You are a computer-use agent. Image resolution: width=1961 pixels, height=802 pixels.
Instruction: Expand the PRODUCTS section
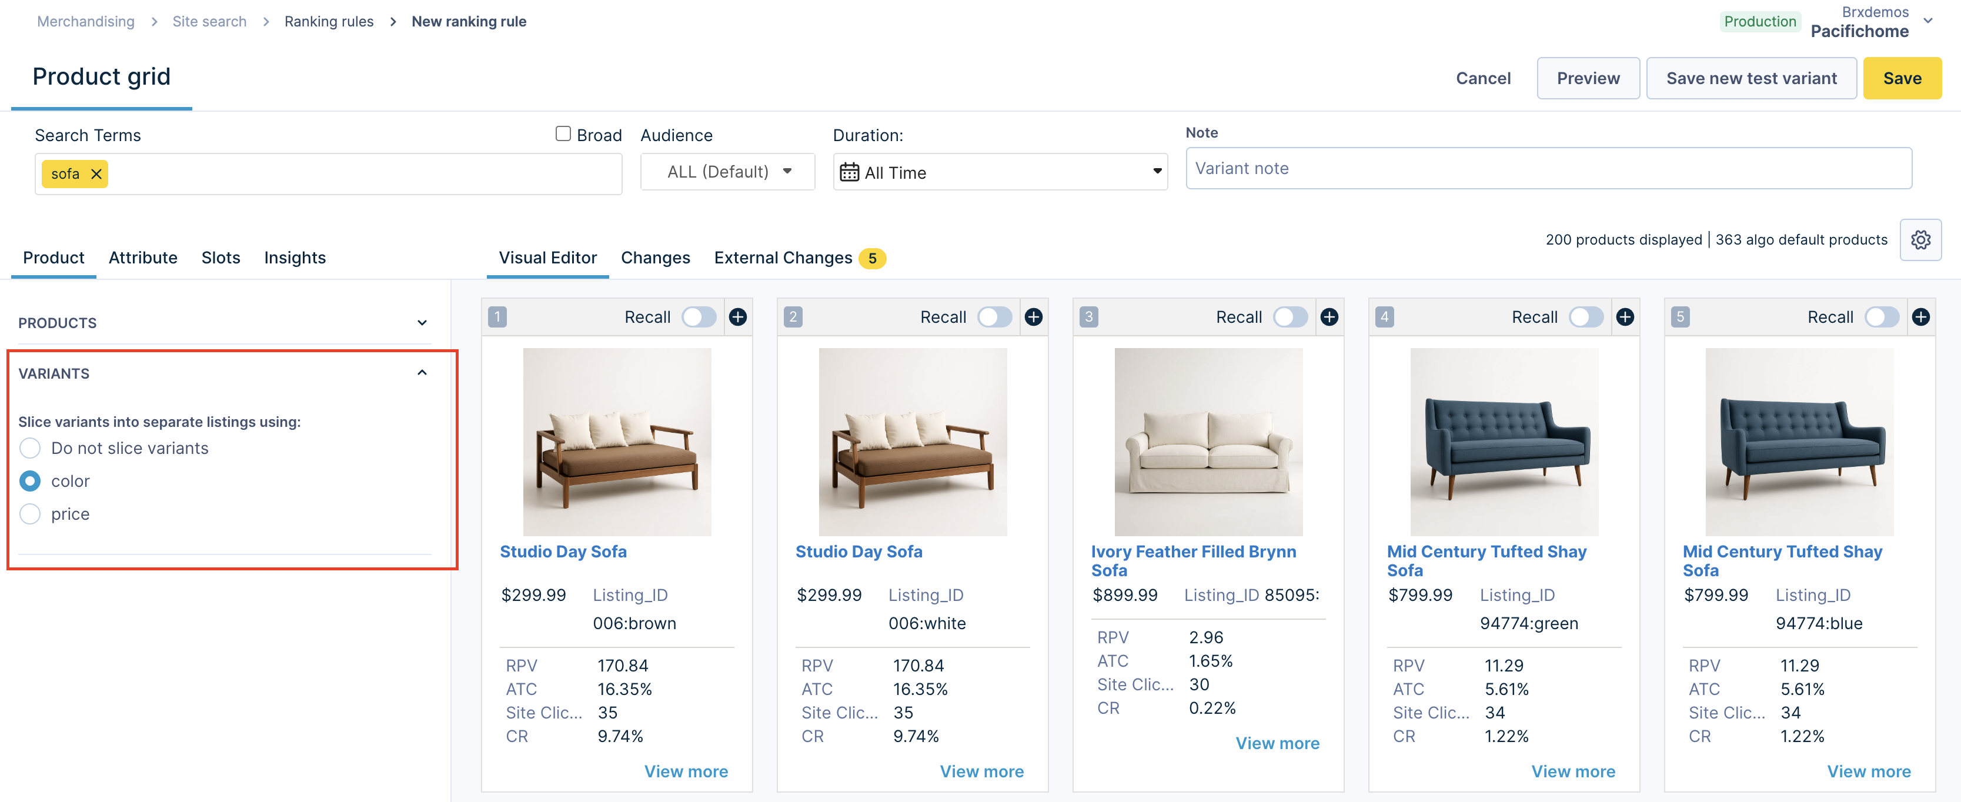click(422, 323)
